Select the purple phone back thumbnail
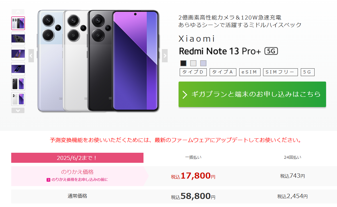This screenshot has width=337, height=207. coord(18,38)
